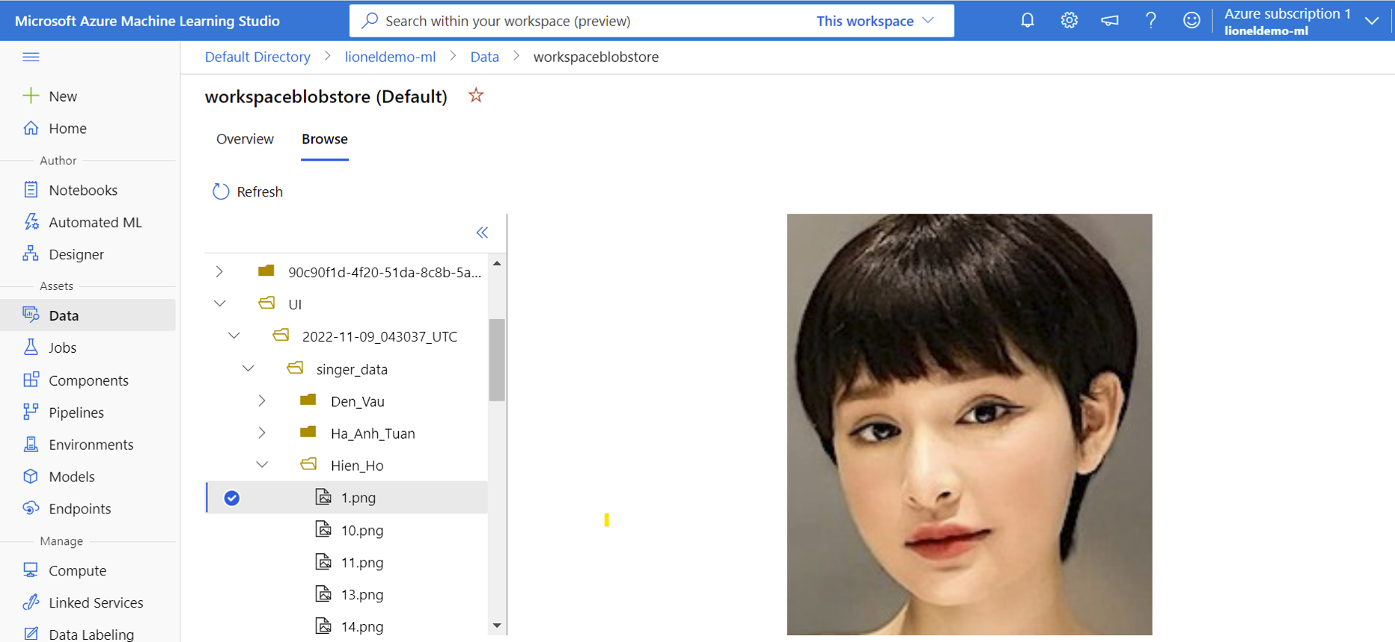
Task: Click the file tree scrollbar down arrow
Action: point(497,626)
